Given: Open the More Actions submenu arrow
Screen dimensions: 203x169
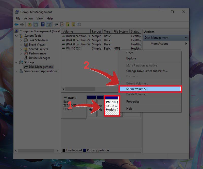Looking at the screenshot, I should pos(186,44).
